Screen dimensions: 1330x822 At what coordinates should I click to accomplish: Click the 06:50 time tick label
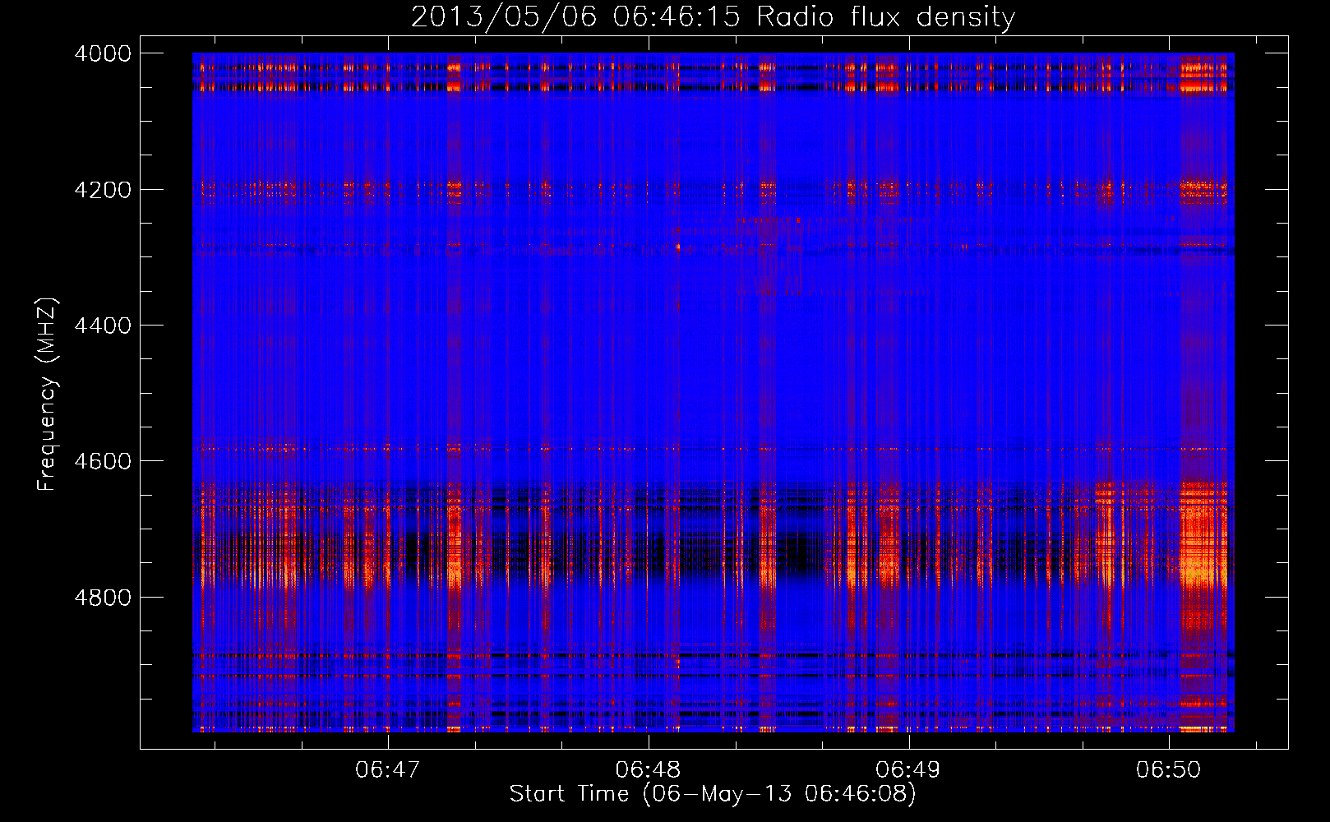(x=1169, y=769)
